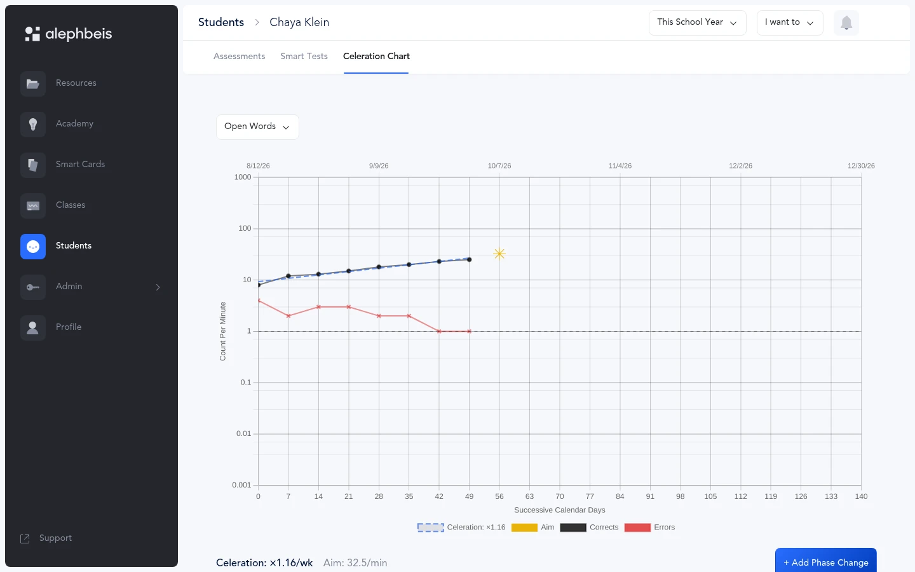Click the Students breadcrumb link
The width and height of the screenshot is (915, 572).
coord(221,22)
